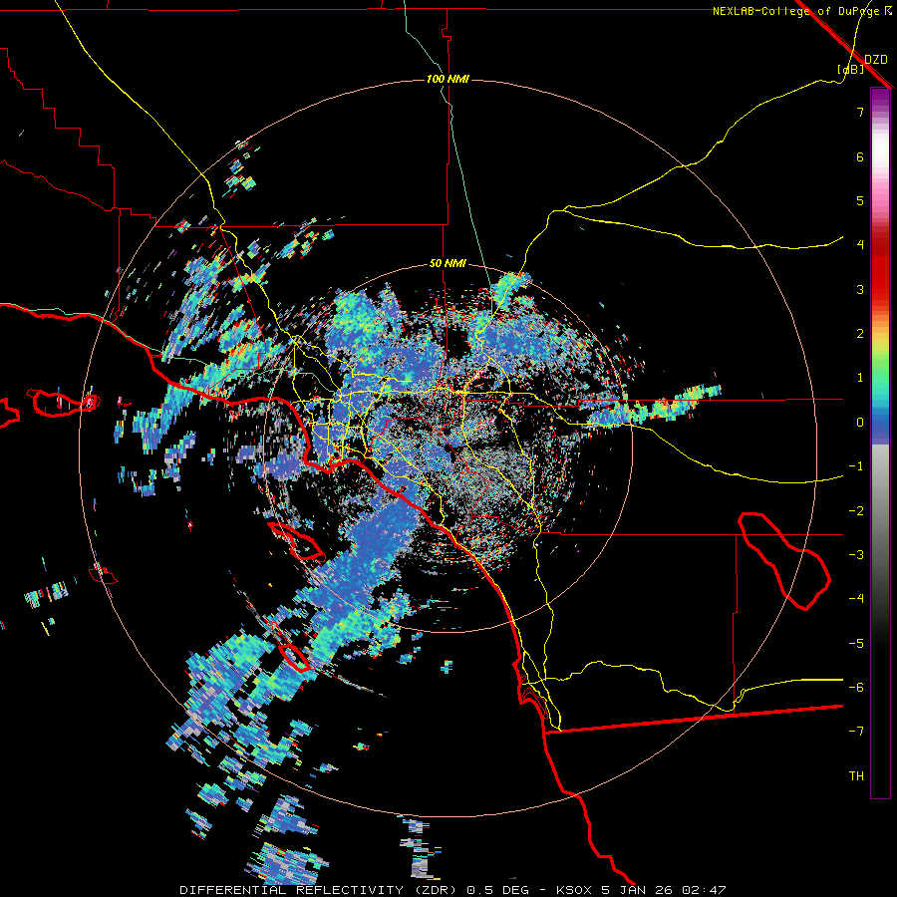Screen dimensions: 897x897
Task: Click the KSOX station identifier
Action: point(575,890)
